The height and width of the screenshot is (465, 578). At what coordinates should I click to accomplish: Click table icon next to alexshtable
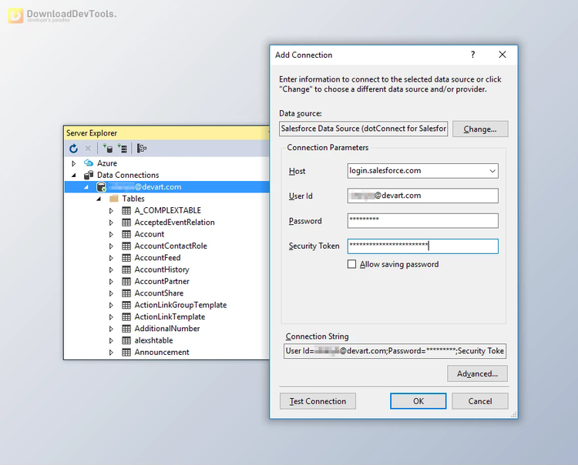point(126,340)
